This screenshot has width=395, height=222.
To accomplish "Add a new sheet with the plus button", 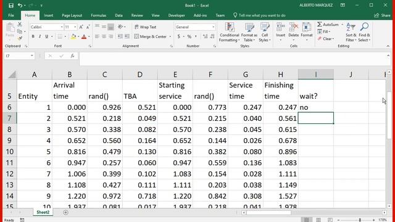I will [x=66, y=212].
